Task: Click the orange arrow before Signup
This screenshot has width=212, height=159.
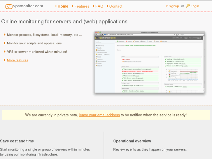Action: (x=167, y=6)
